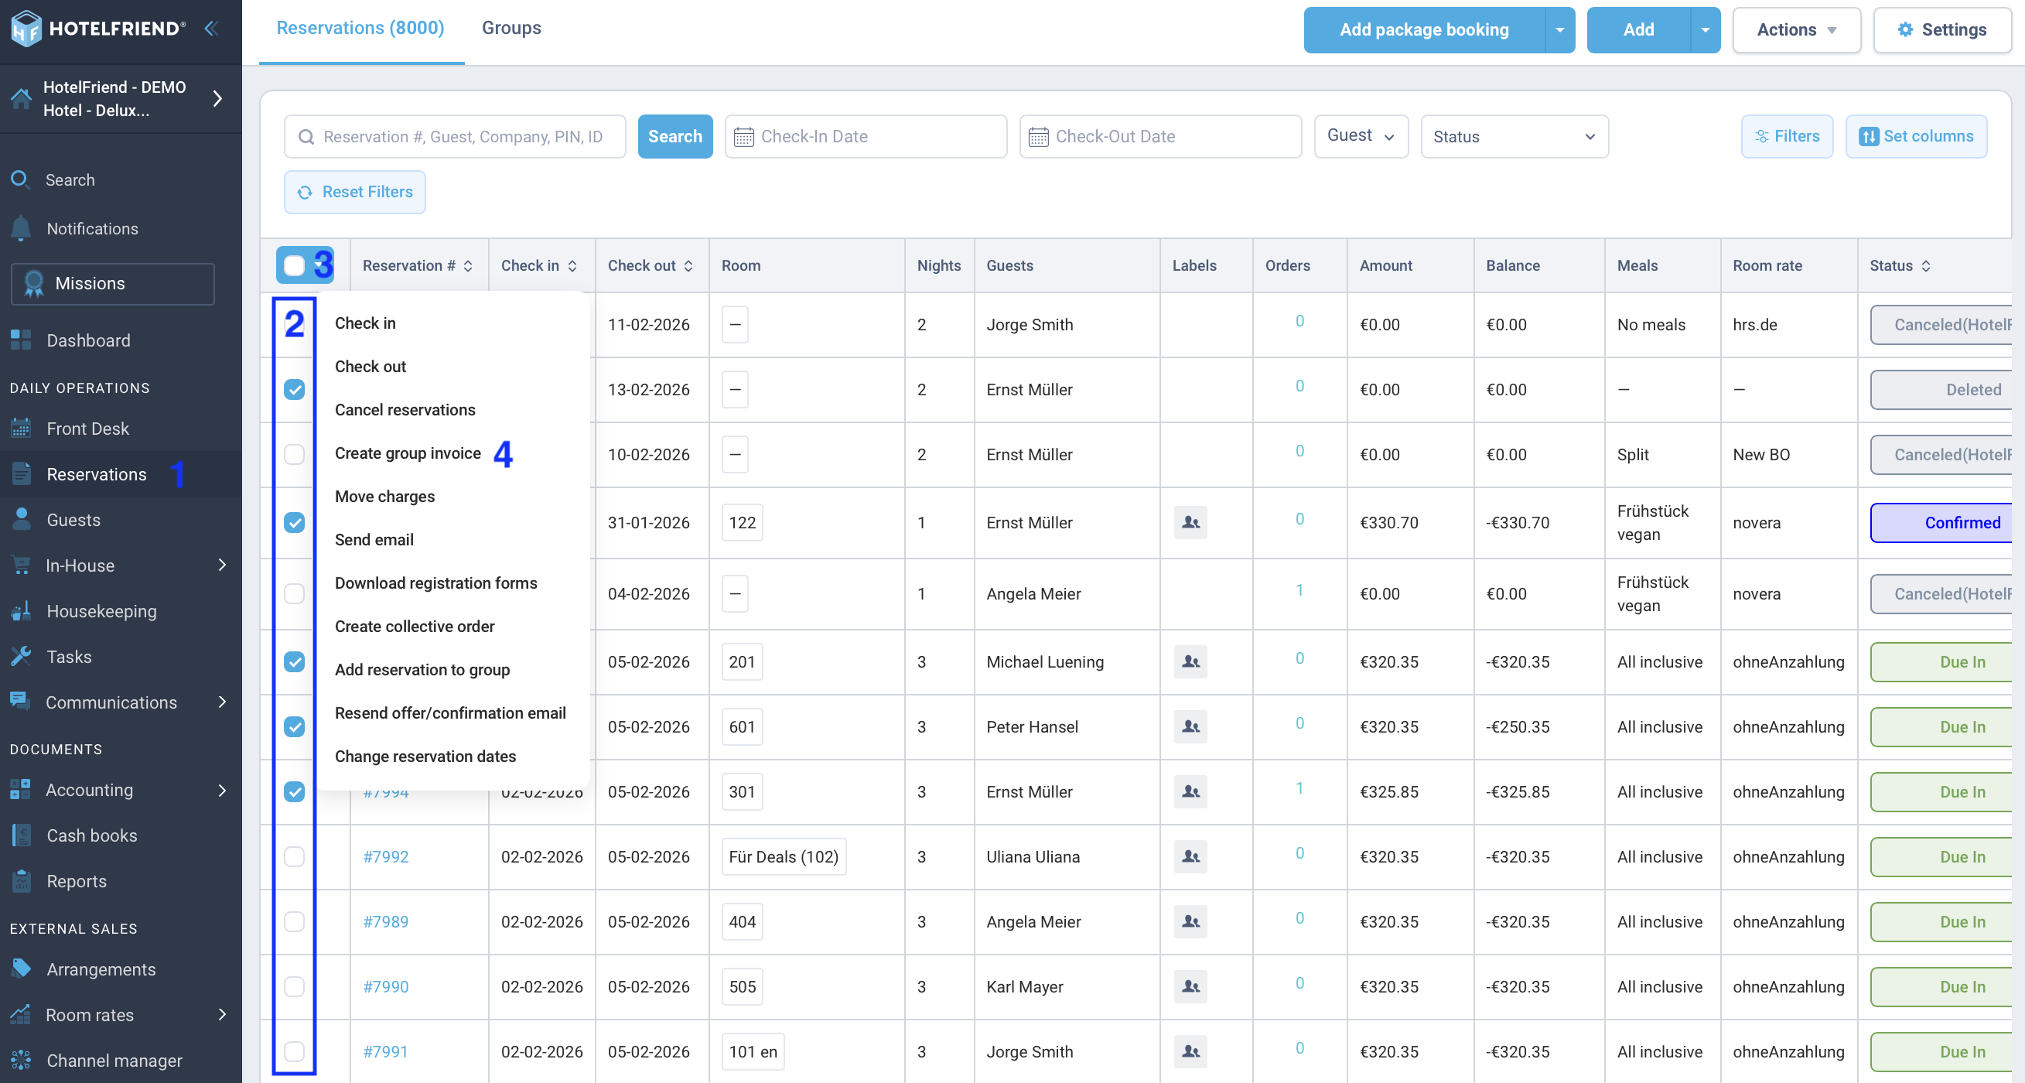Screen dimensions: 2025x1083
Task: Open the Guest dropdown filter
Action: (x=1361, y=136)
